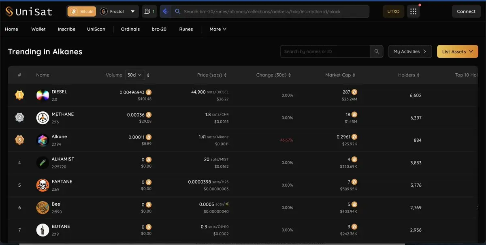486x245 pixels.
Task: Go to the Home menu
Action: 11,29
